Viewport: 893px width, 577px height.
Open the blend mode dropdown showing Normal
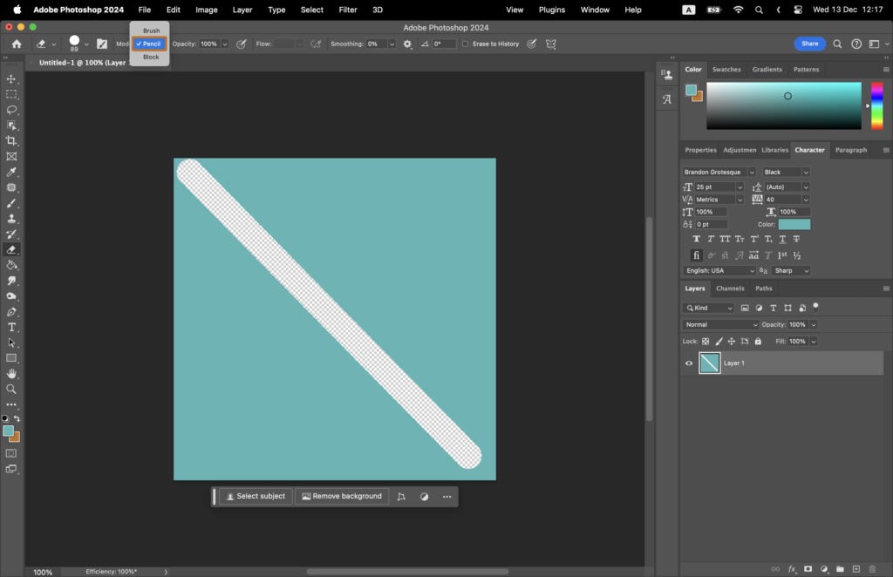[719, 324]
